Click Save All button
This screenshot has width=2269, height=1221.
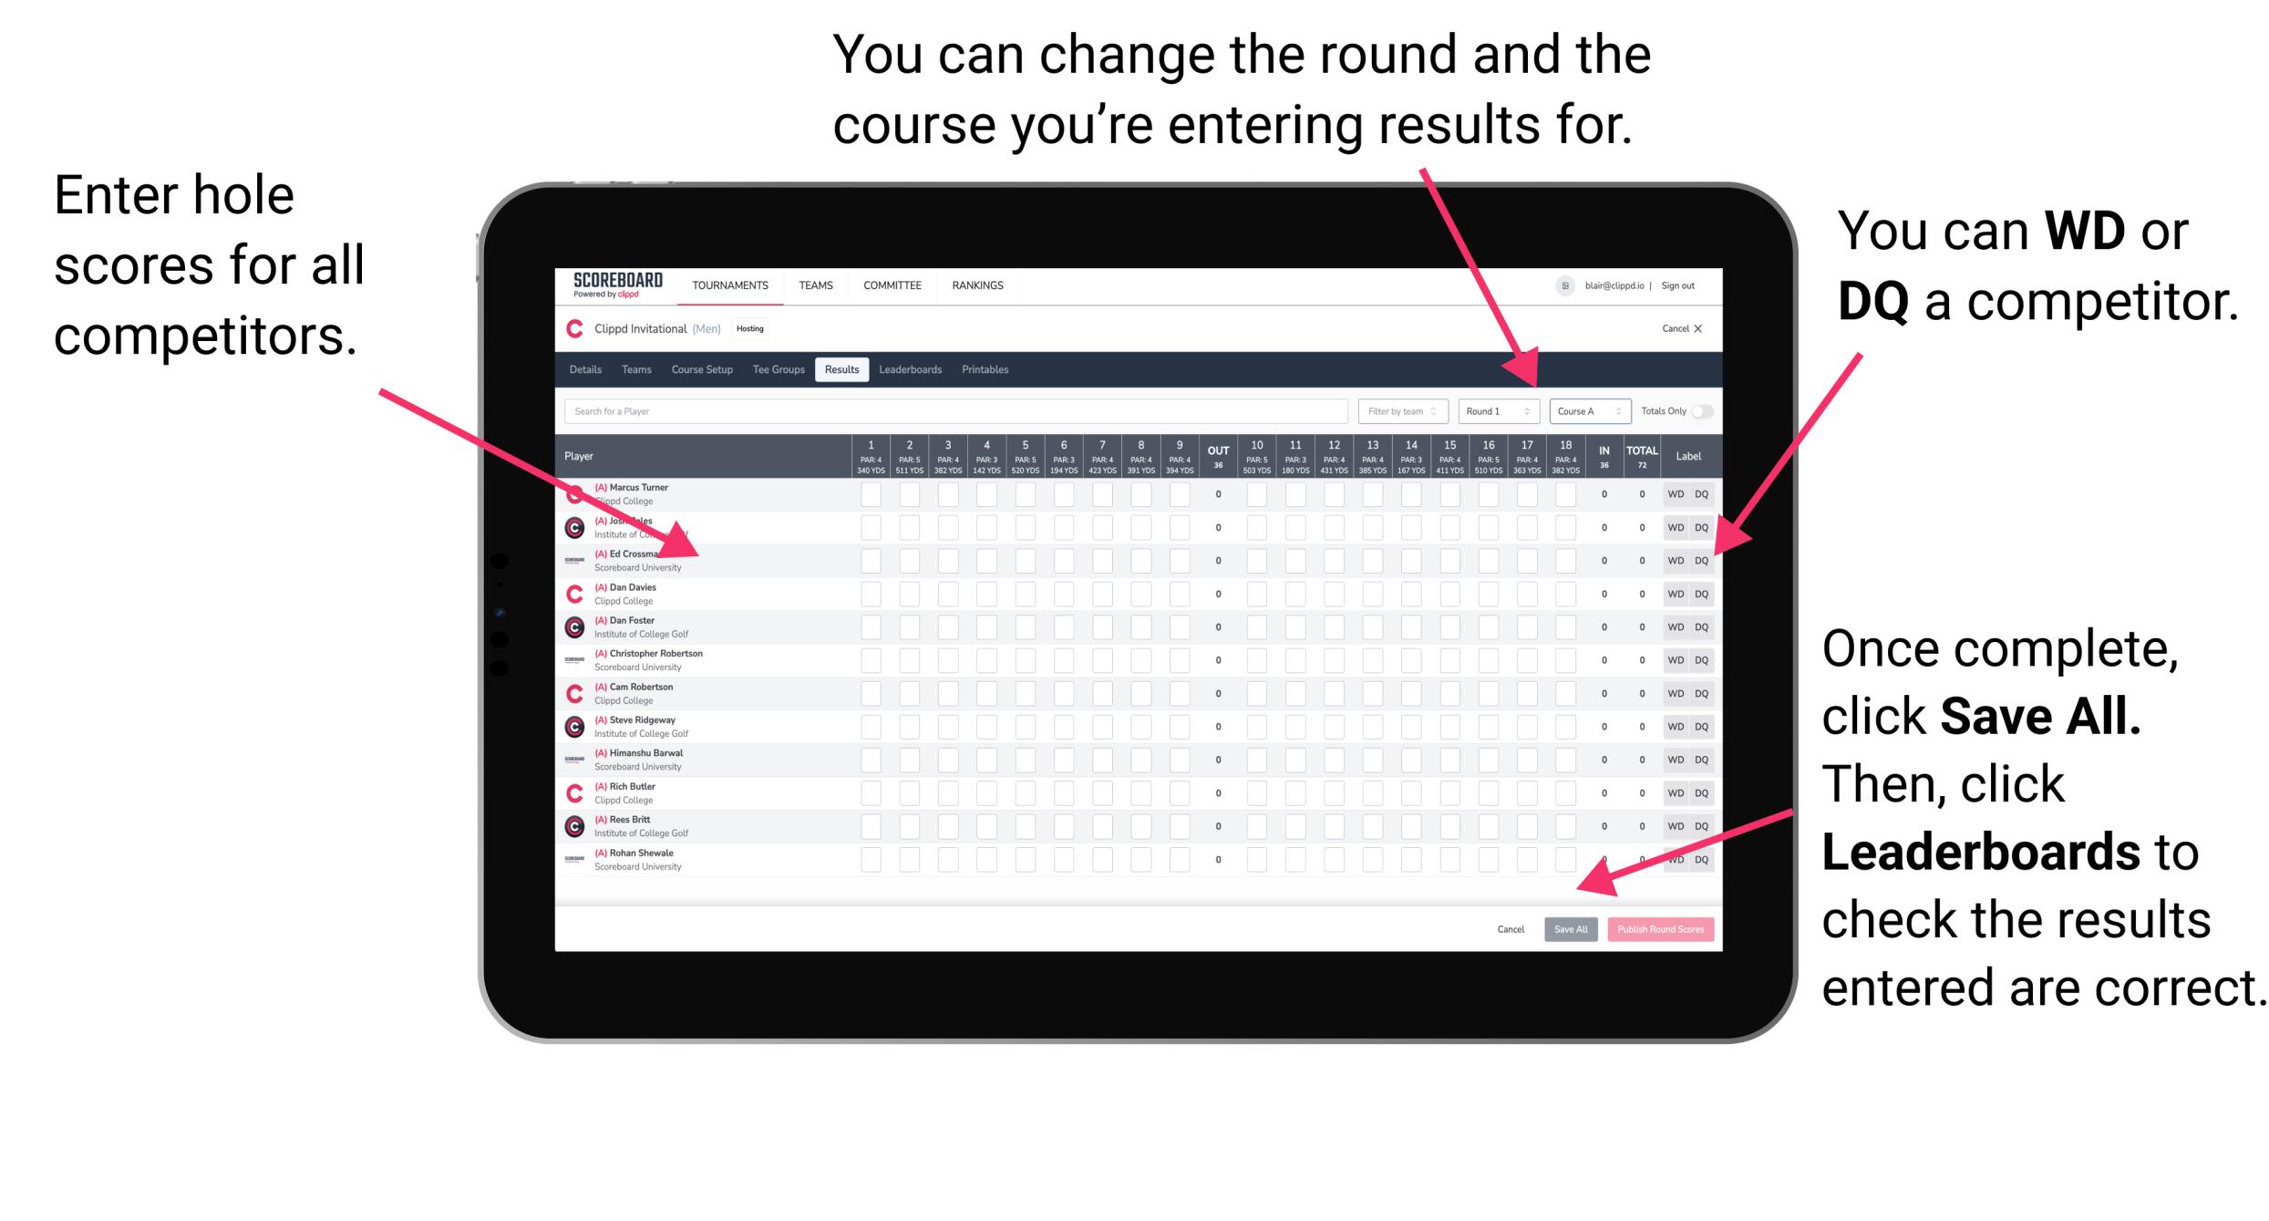pyautogui.click(x=1571, y=929)
